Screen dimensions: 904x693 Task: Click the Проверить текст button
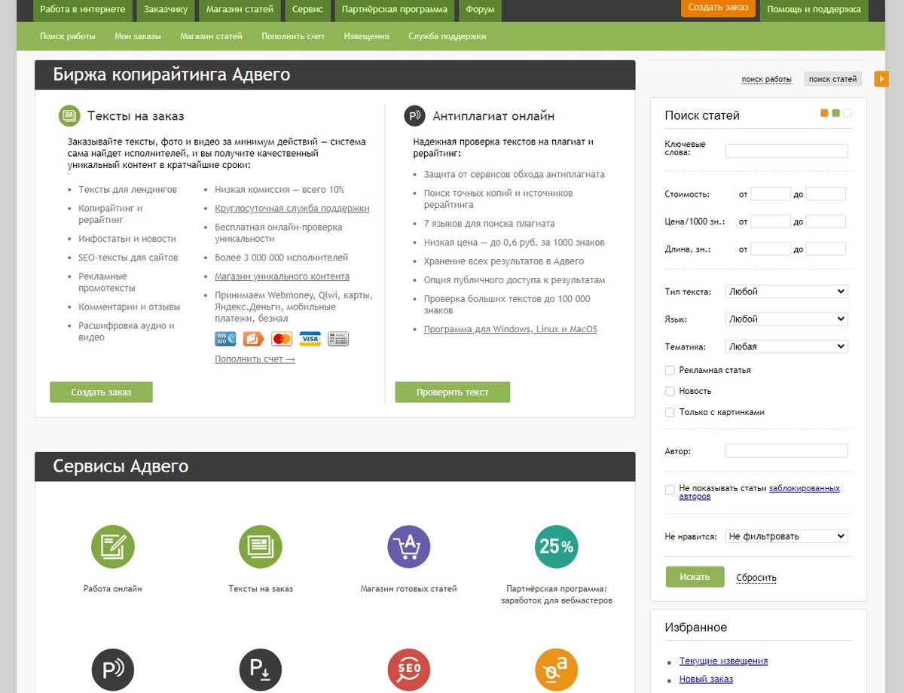[453, 392]
